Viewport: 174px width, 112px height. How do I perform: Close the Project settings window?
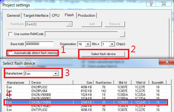click(164, 4)
